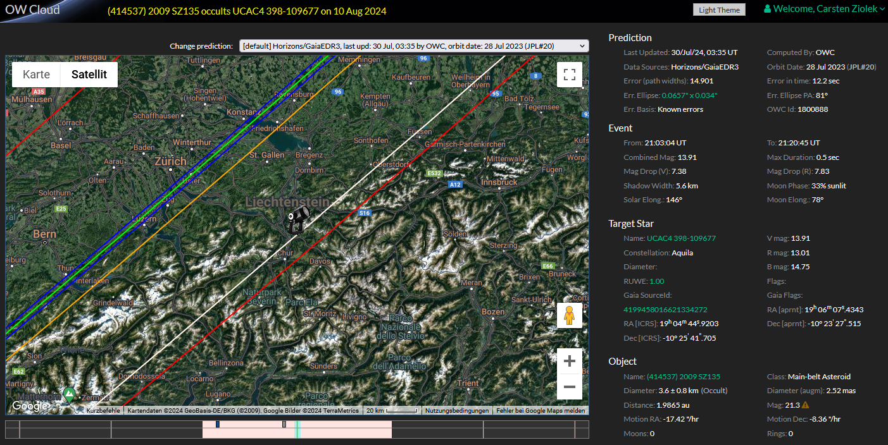
Task: Click the 20 km map scale control
Action: [392, 410]
